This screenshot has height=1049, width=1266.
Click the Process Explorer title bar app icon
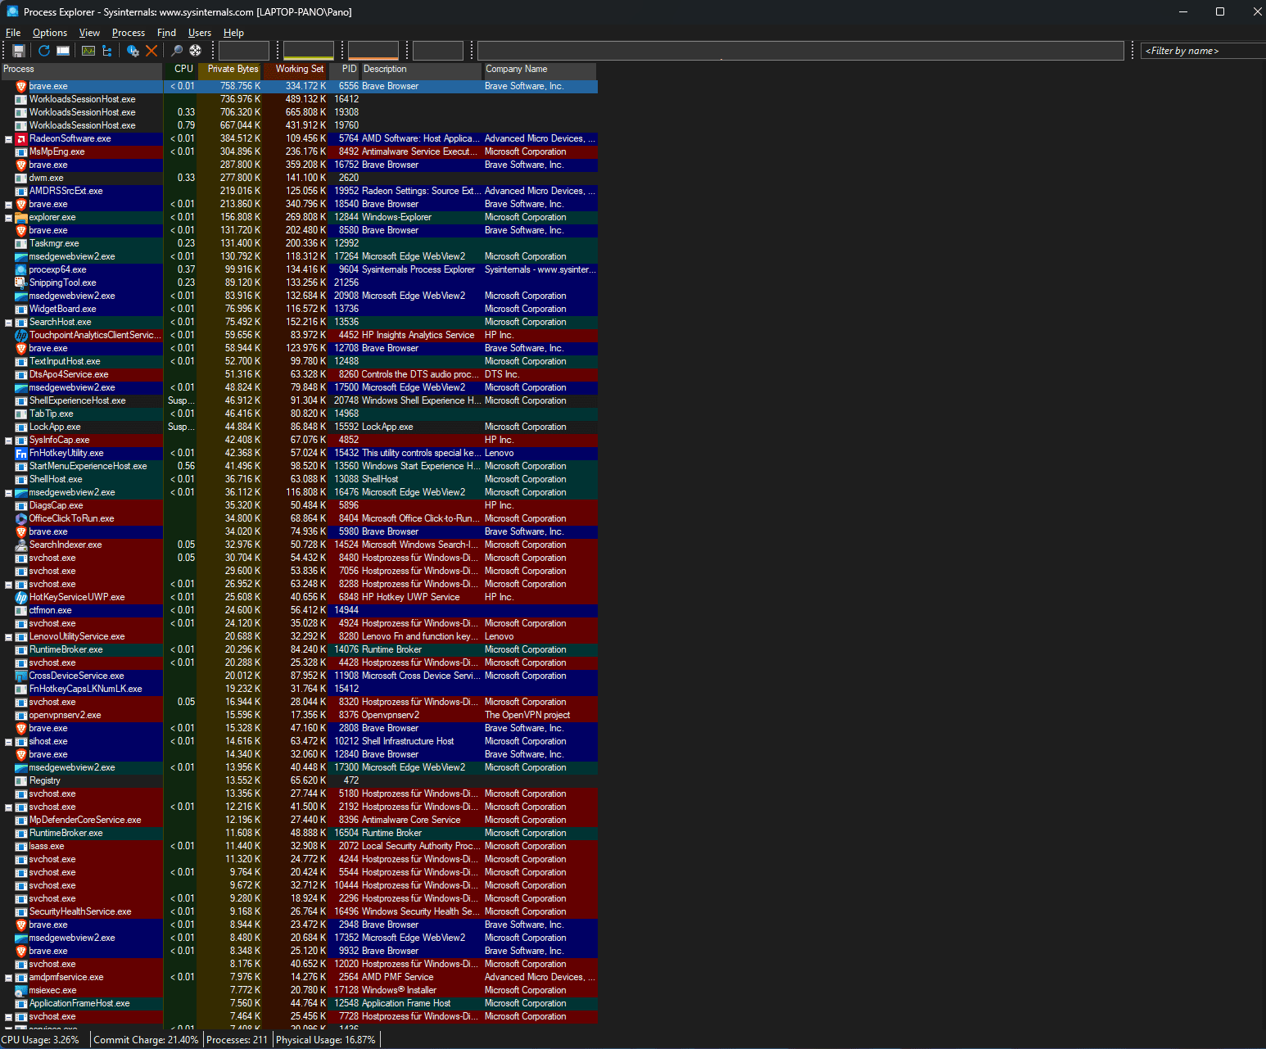tap(12, 11)
